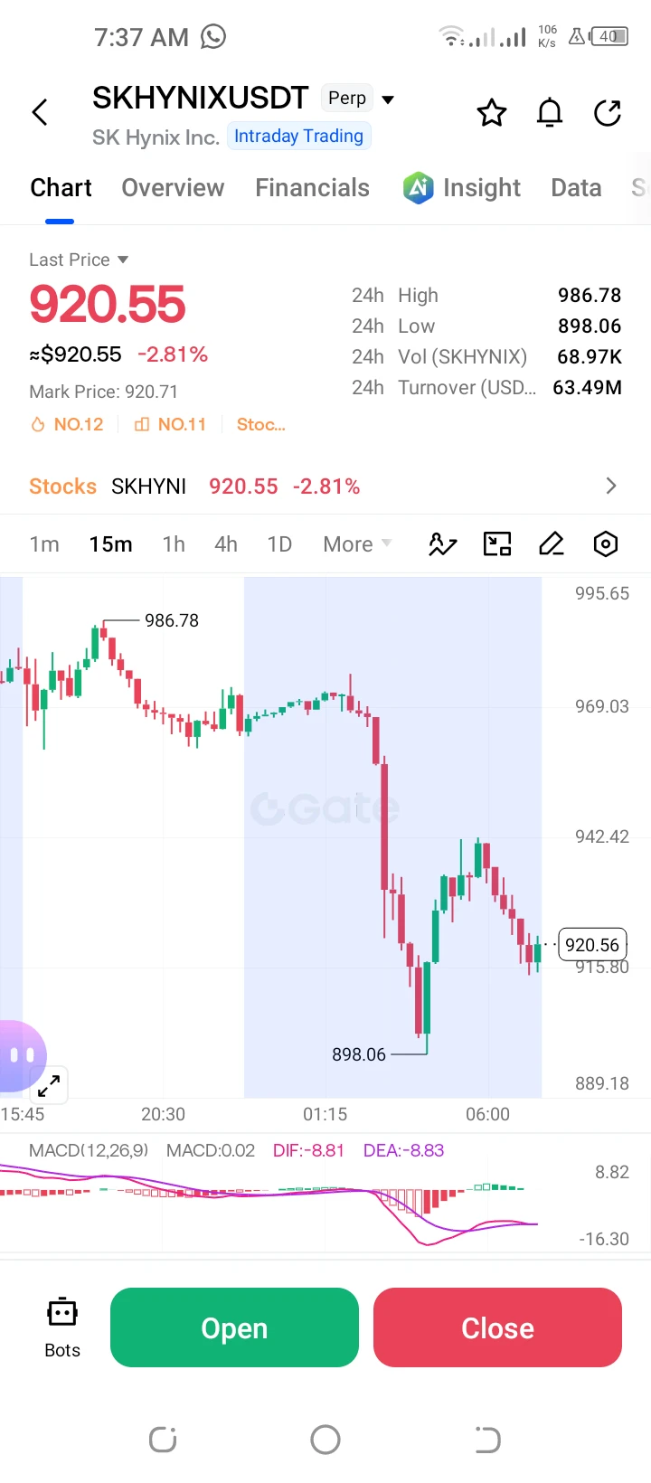Open price alert bell icon
Screen dimensions: 651x1483
[550, 113]
